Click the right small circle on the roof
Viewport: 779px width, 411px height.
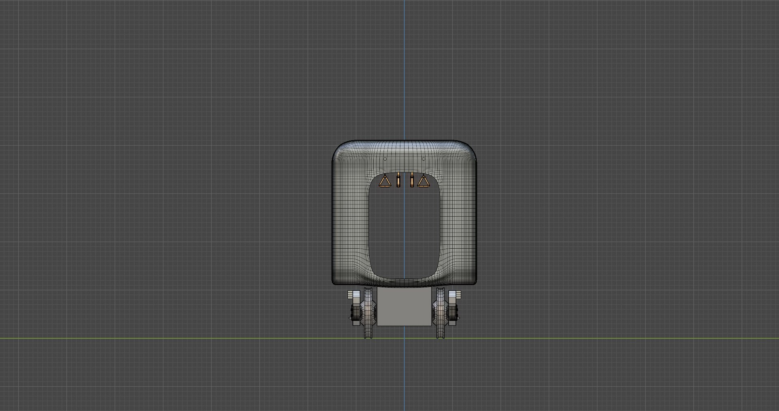(x=424, y=159)
